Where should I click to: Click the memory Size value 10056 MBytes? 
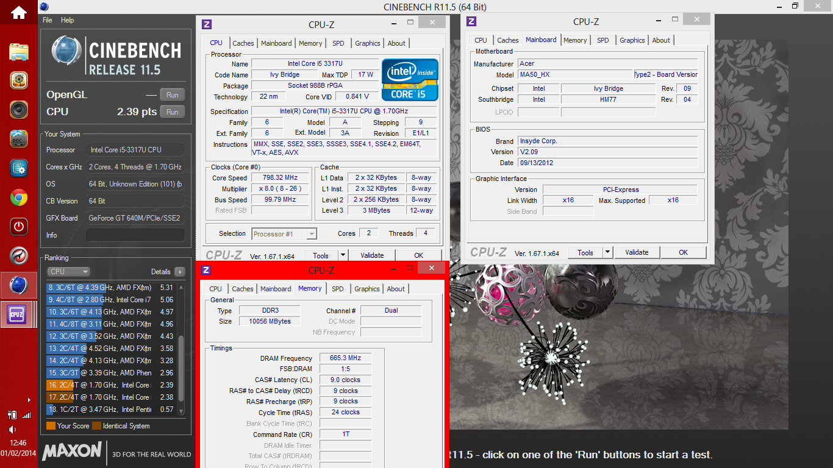pos(270,321)
